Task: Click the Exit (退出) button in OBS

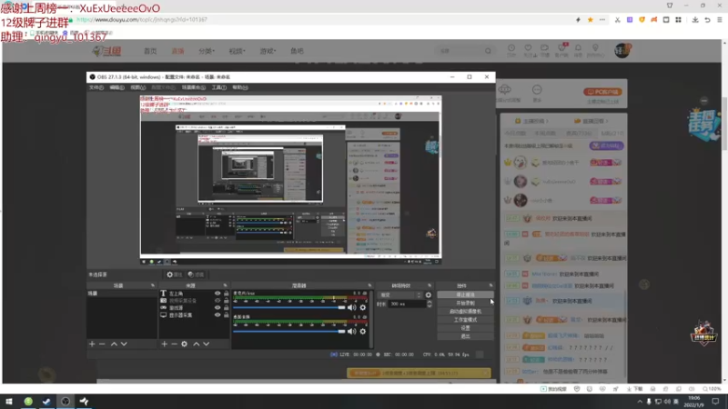Action: coord(465,336)
